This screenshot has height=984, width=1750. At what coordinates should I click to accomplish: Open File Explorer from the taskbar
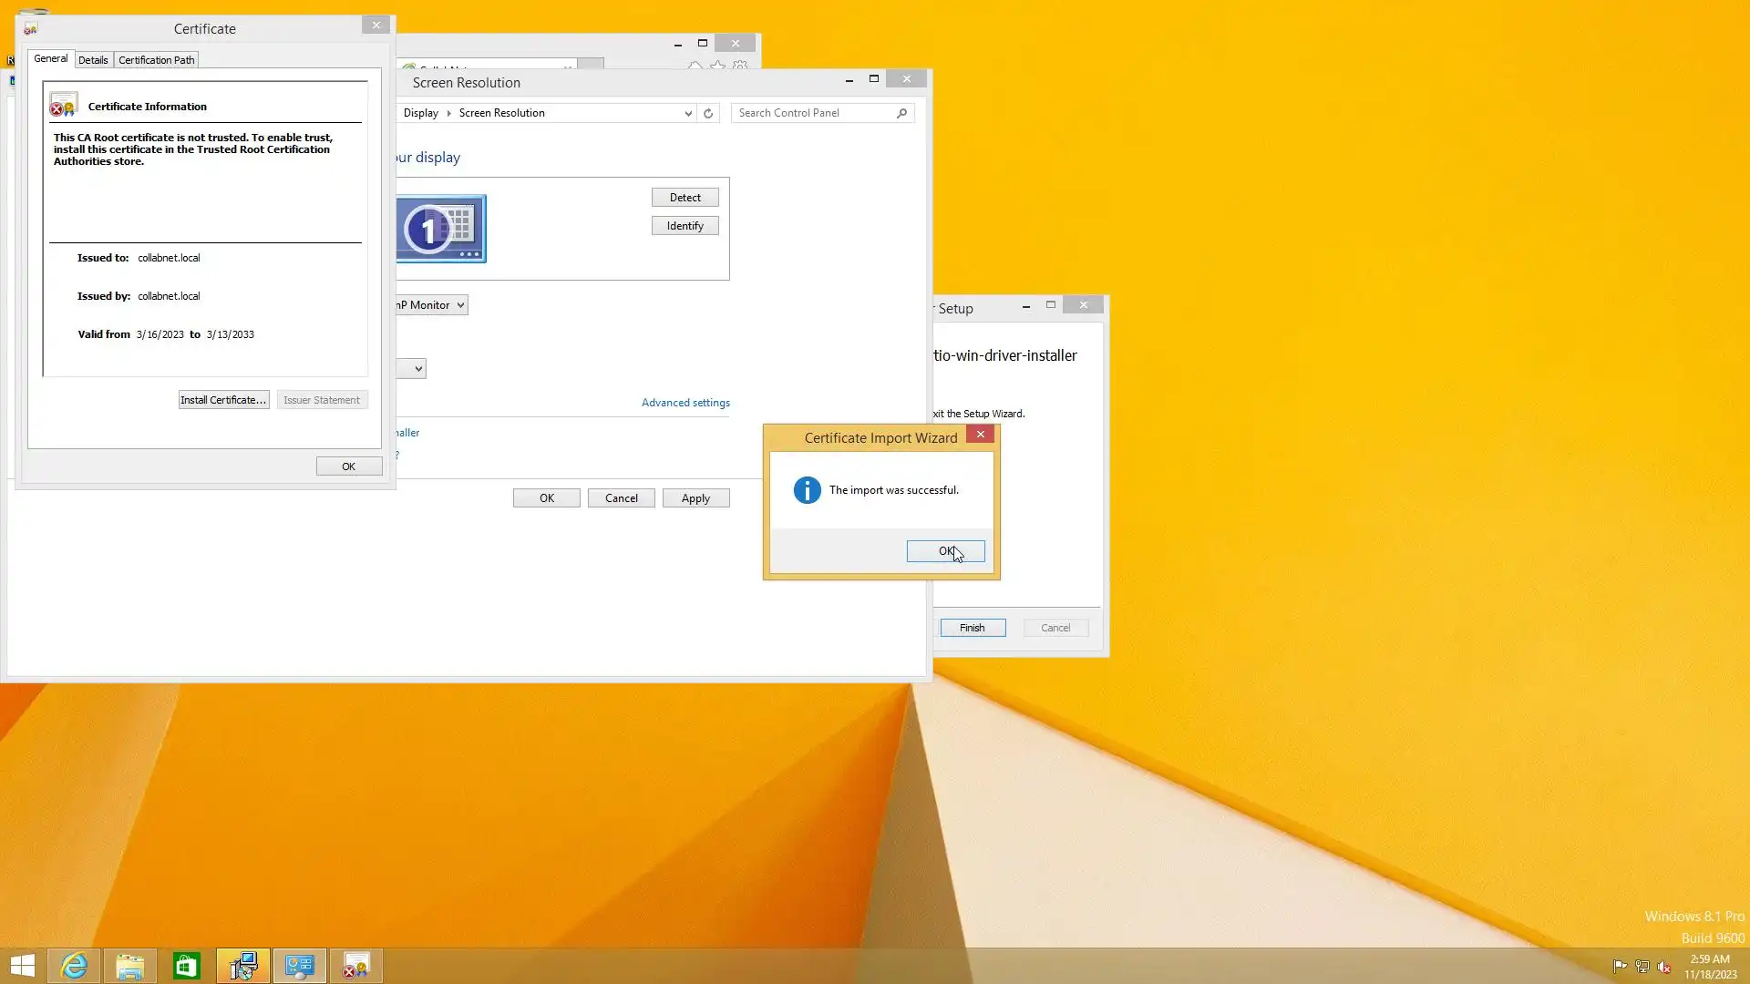(x=130, y=966)
